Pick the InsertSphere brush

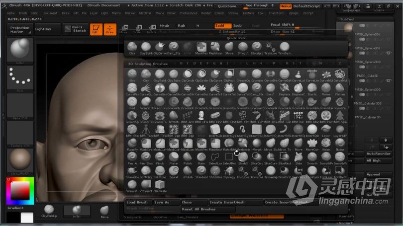tap(312, 131)
